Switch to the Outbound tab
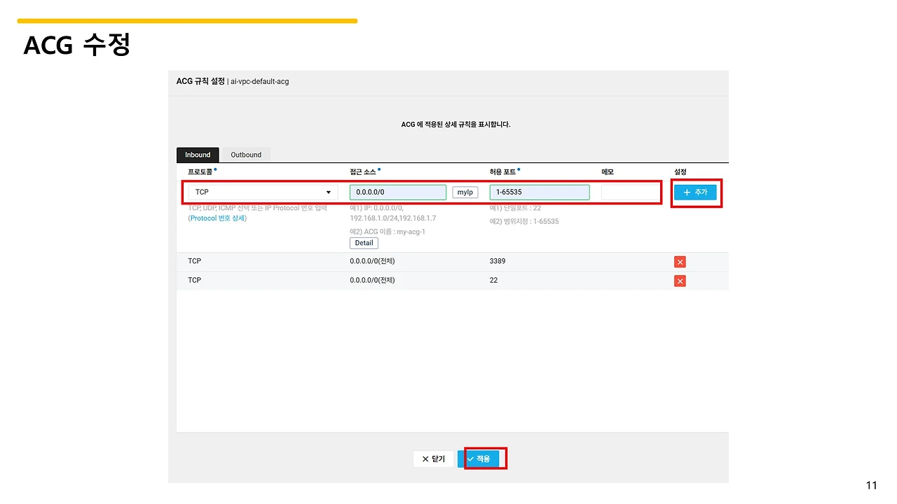This screenshot has width=897, height=504. [246, 155]
